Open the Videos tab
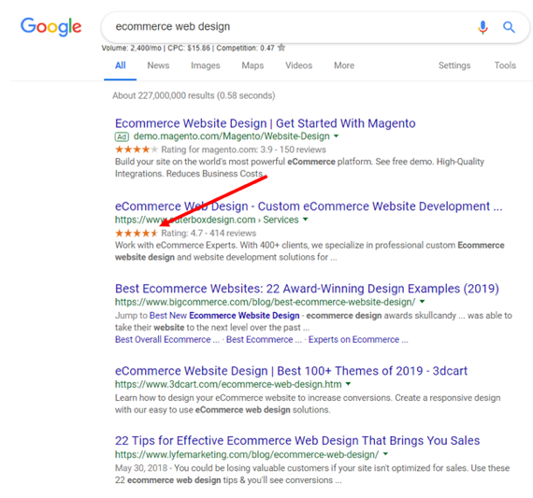Screen dimensions: 533x498 click(298, 65)
